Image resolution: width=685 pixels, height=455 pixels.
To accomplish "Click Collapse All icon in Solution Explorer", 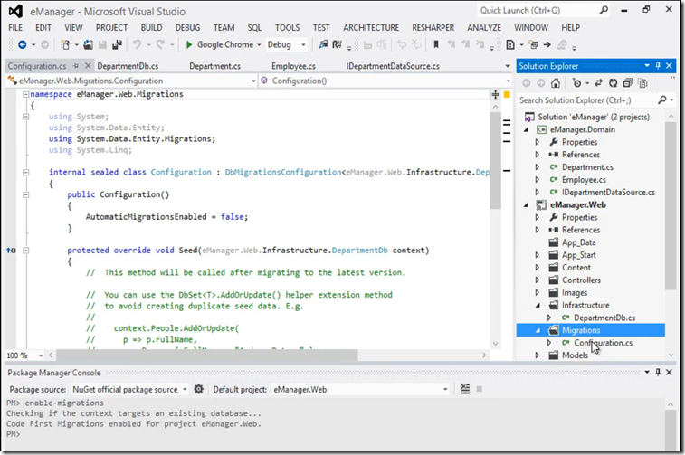I will (x=628, y=83).
